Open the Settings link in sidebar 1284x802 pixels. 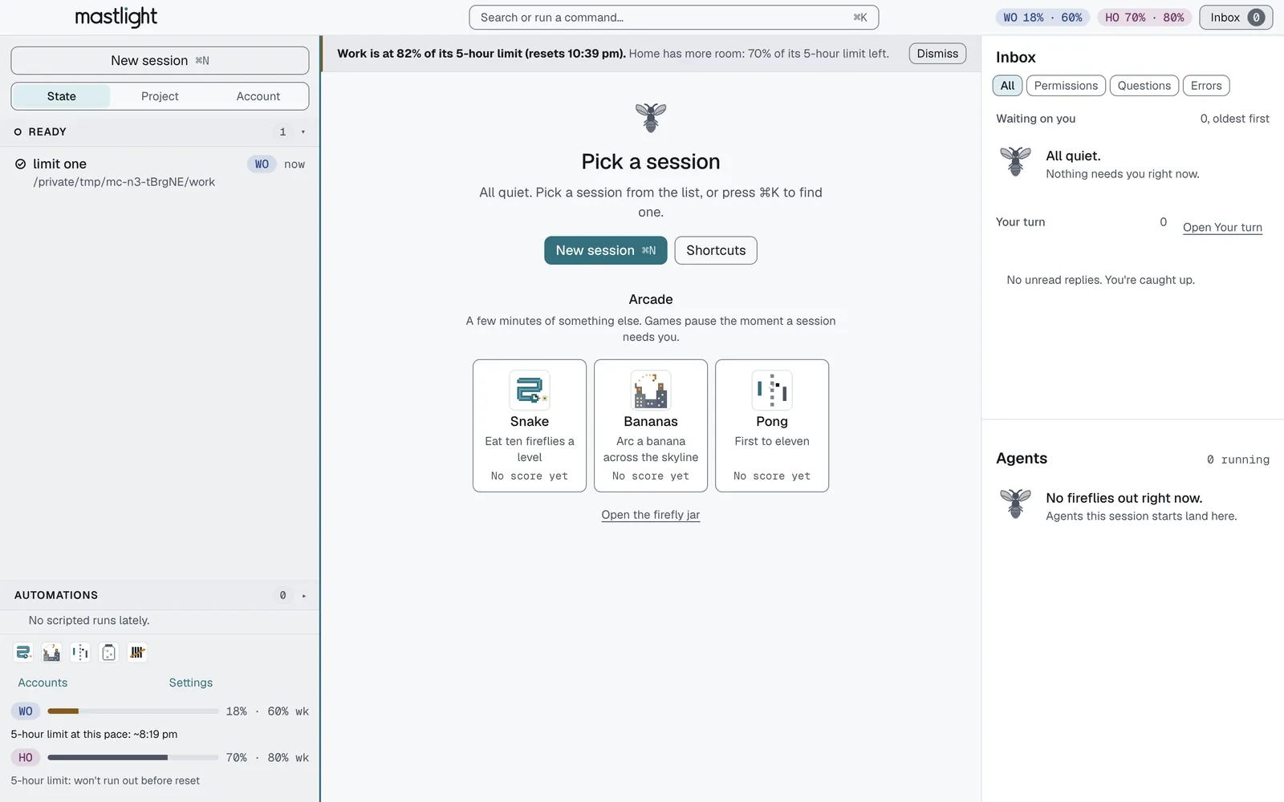(x=191, y=683)
